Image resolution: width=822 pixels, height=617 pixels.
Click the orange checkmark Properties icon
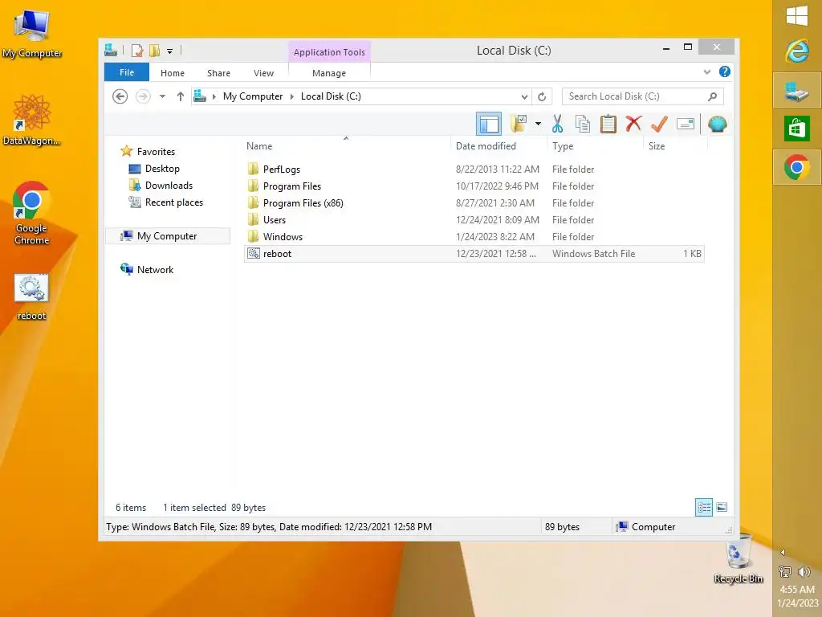tap(659, 125)
